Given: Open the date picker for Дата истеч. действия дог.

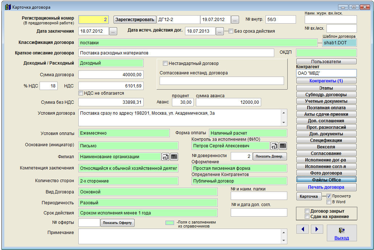Looking at the screenshot, I should (219, 32).
